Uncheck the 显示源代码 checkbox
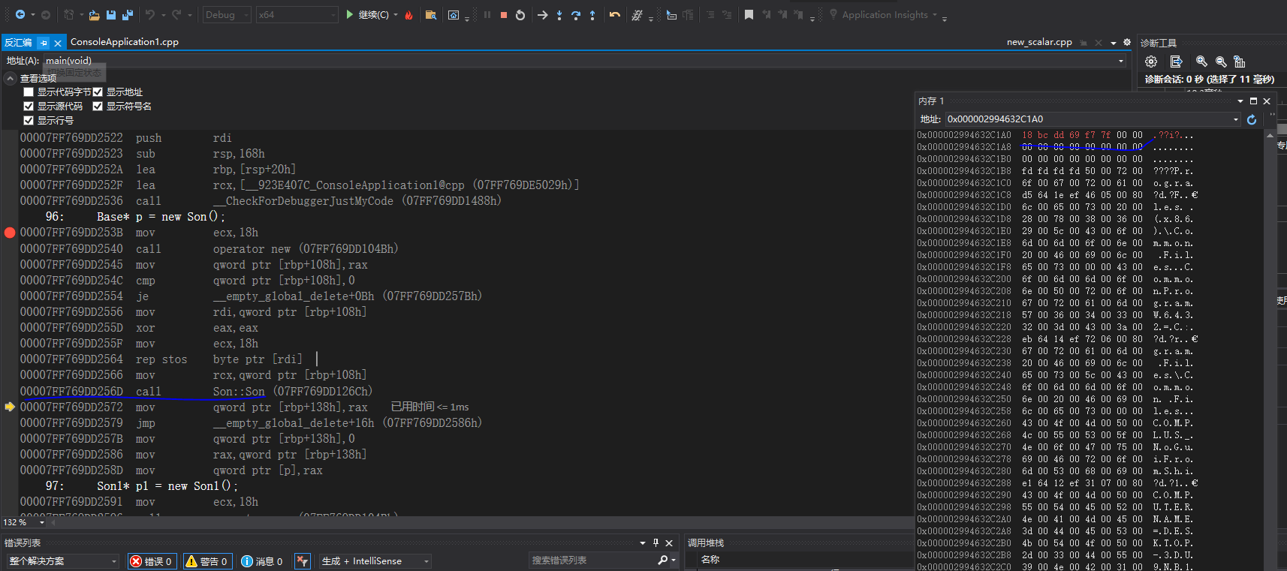Viewport: 1287px width, 571px height. click(x=29, y=107)
